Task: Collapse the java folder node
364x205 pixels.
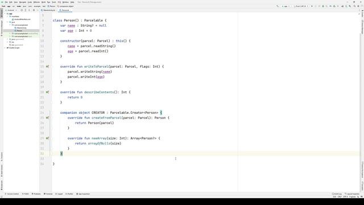Action: [7, 22]
